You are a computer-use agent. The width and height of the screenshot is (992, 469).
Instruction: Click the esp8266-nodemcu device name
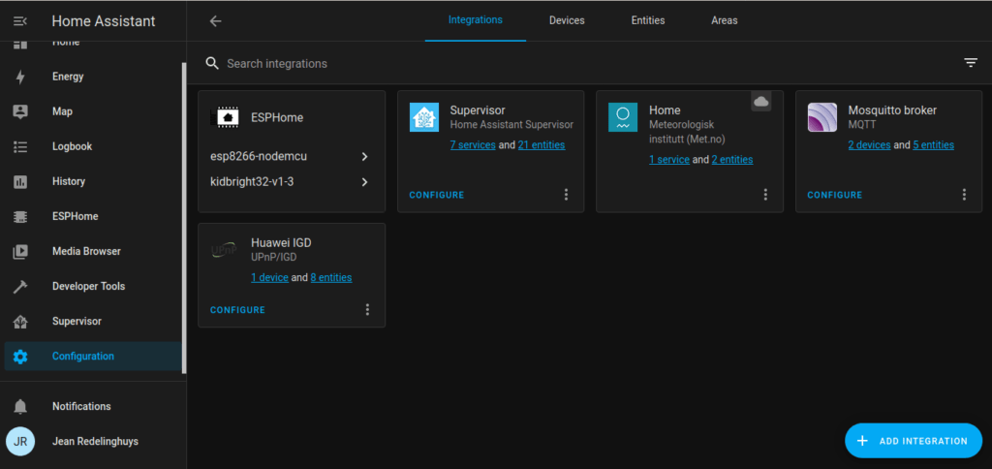(259, 156)
